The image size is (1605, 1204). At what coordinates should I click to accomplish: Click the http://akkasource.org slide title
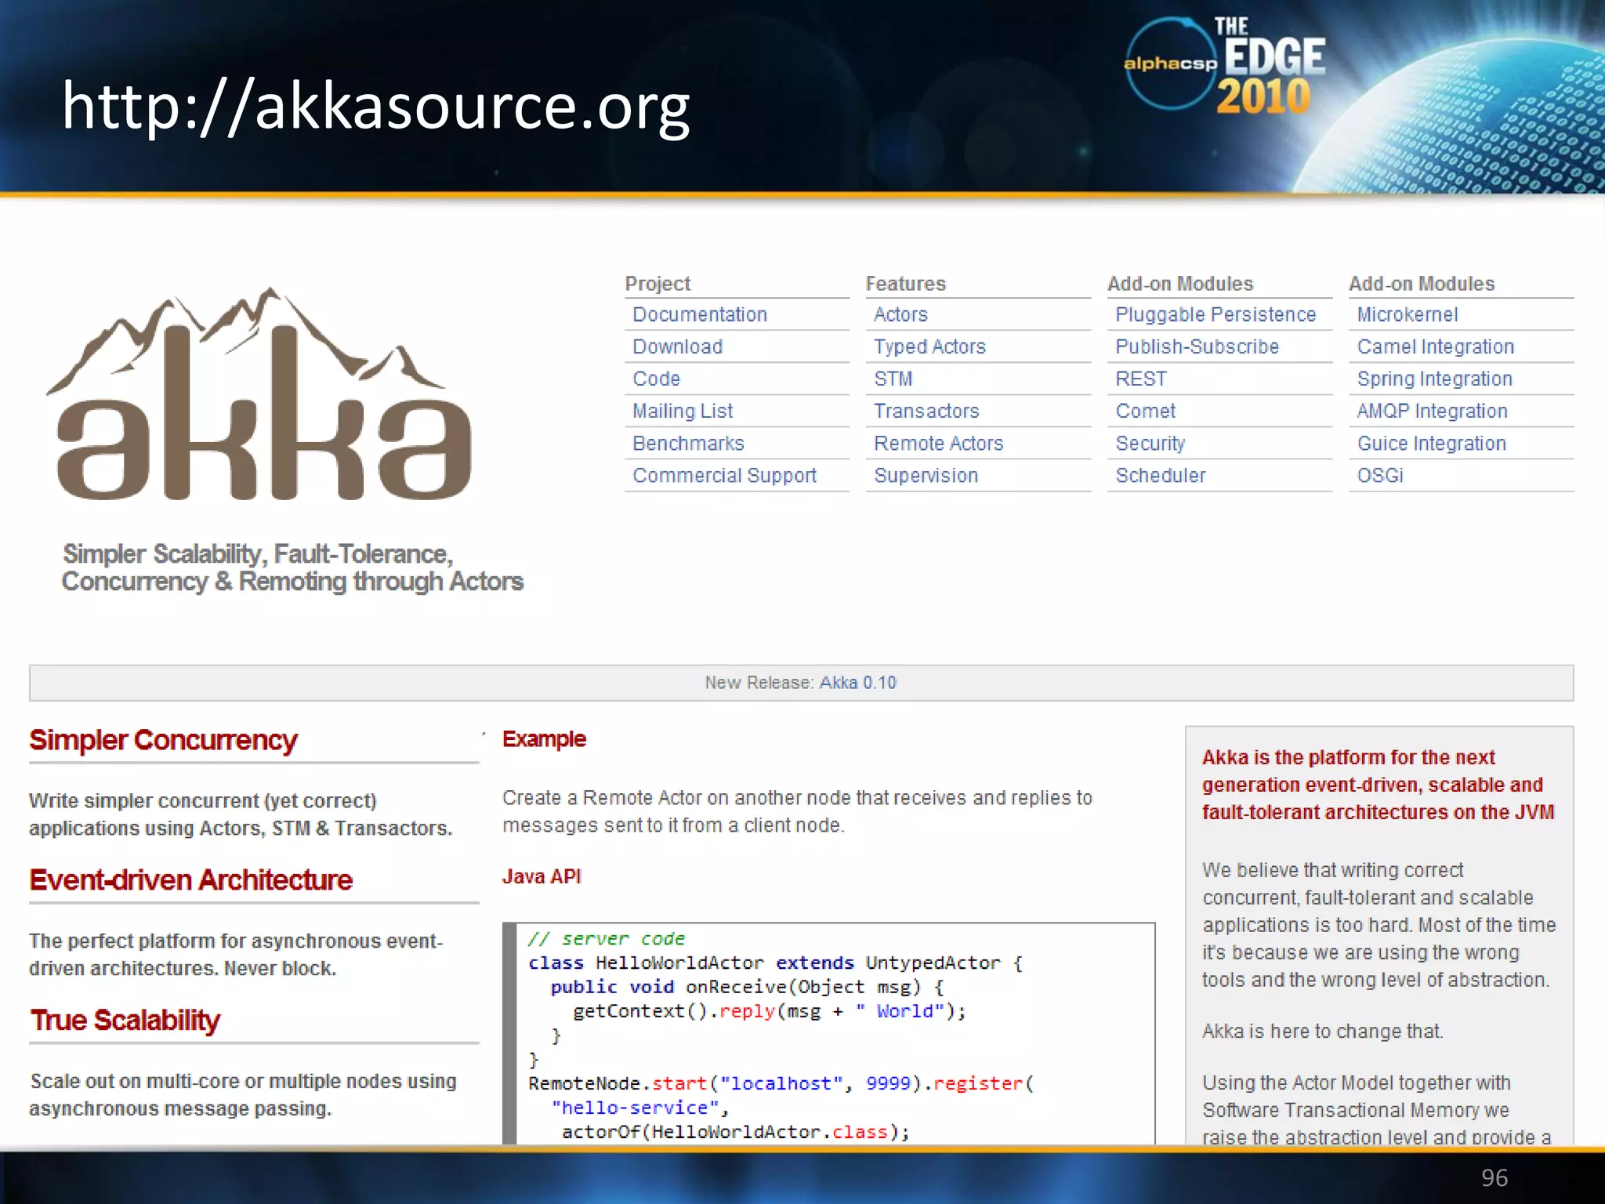pos(375,107)
